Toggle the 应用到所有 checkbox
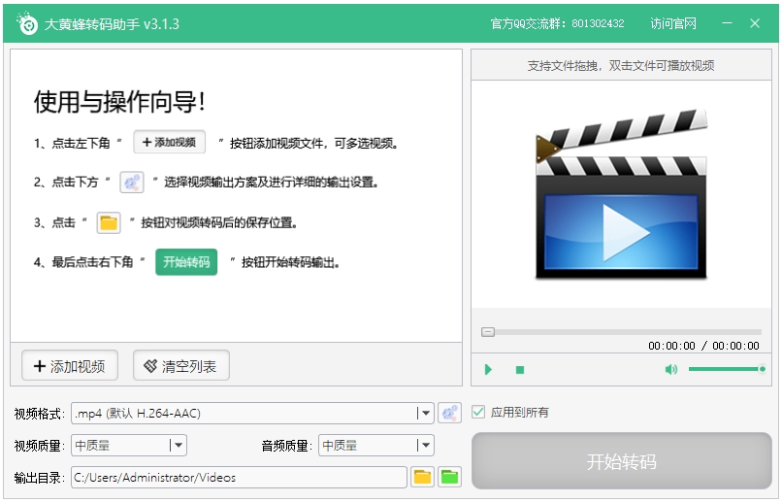782x503 pixels. click(x=478, y=412)
